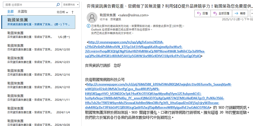Click the recipient name 弈飛資訊
The image size is (253, 126).
[x=115, y=19]
